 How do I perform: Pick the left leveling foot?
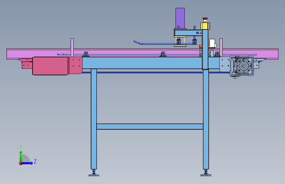(x=94, y=173)
